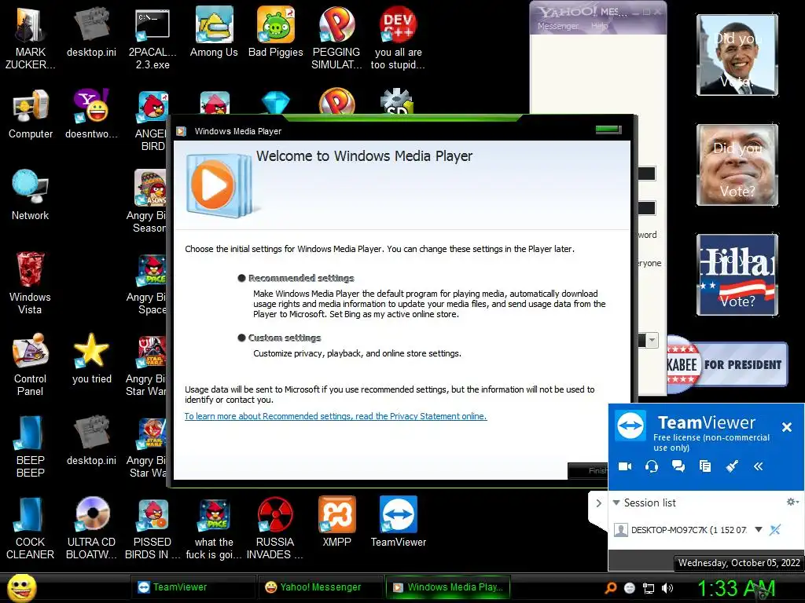The image size is (805, 603).
Task: Launch the TeamViewer desktop shortcut icon
Action: (x=399, y=521)
